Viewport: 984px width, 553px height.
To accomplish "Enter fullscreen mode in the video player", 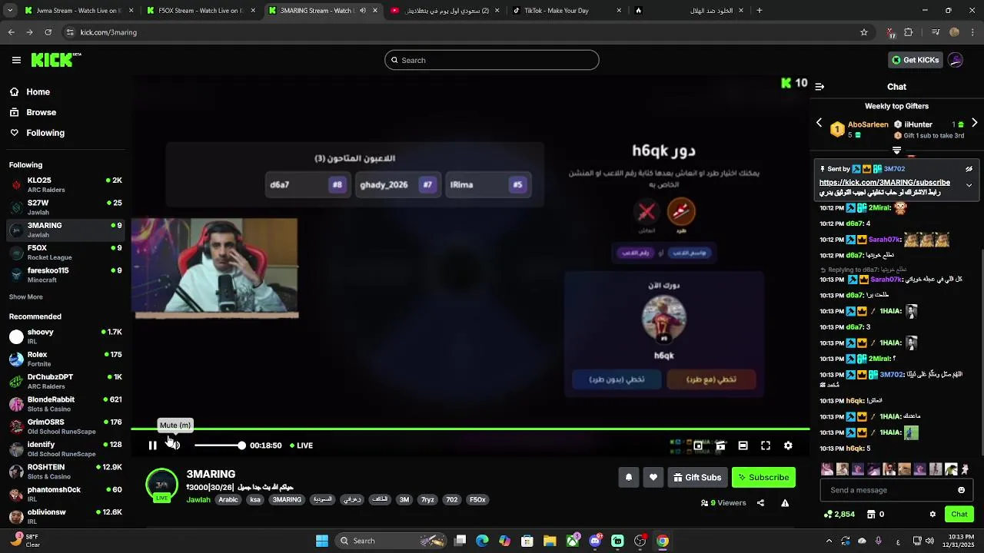I will [766, 445].
